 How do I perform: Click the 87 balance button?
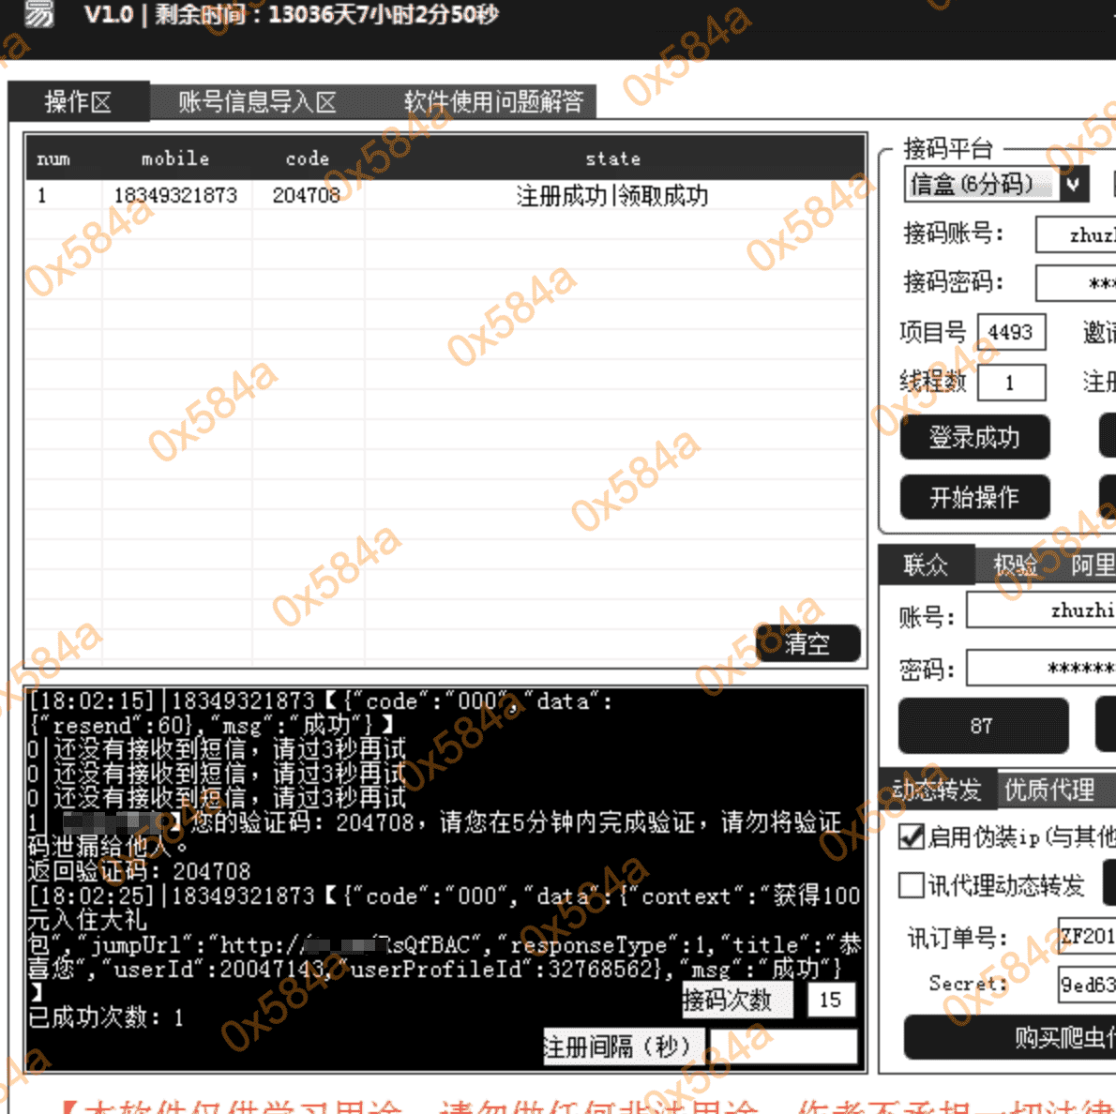coord(983,725)
